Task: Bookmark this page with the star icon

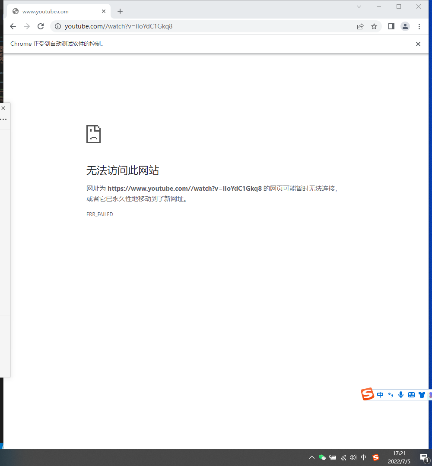Action: click(x=374, y=26)
